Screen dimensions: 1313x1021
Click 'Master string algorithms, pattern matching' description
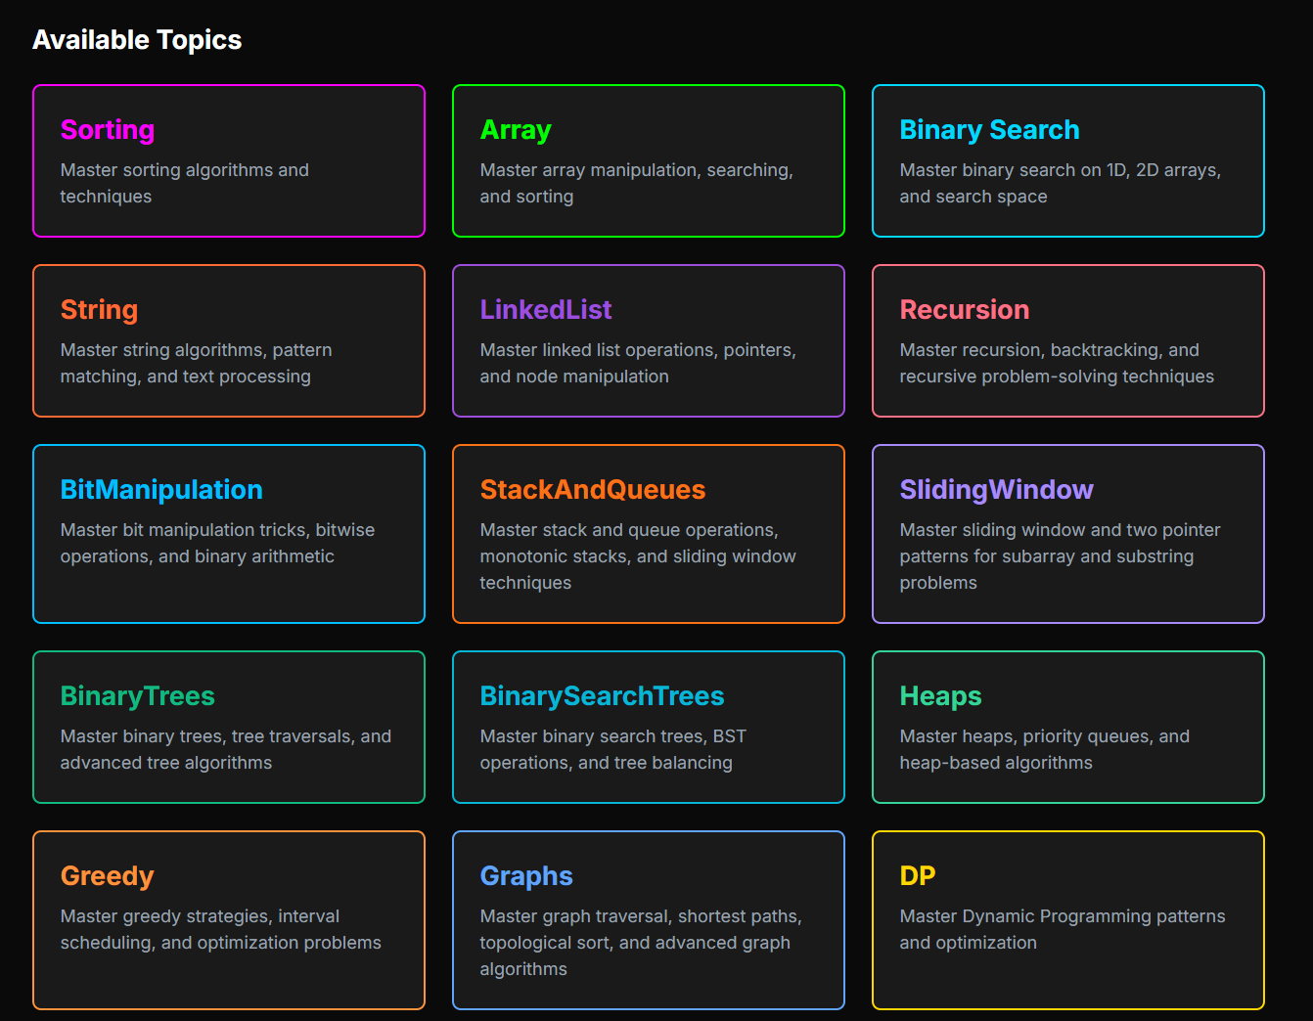pos(197,363)
